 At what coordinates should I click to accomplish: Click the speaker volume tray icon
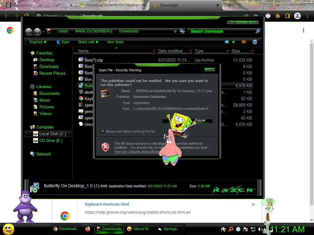pos(260,229)
